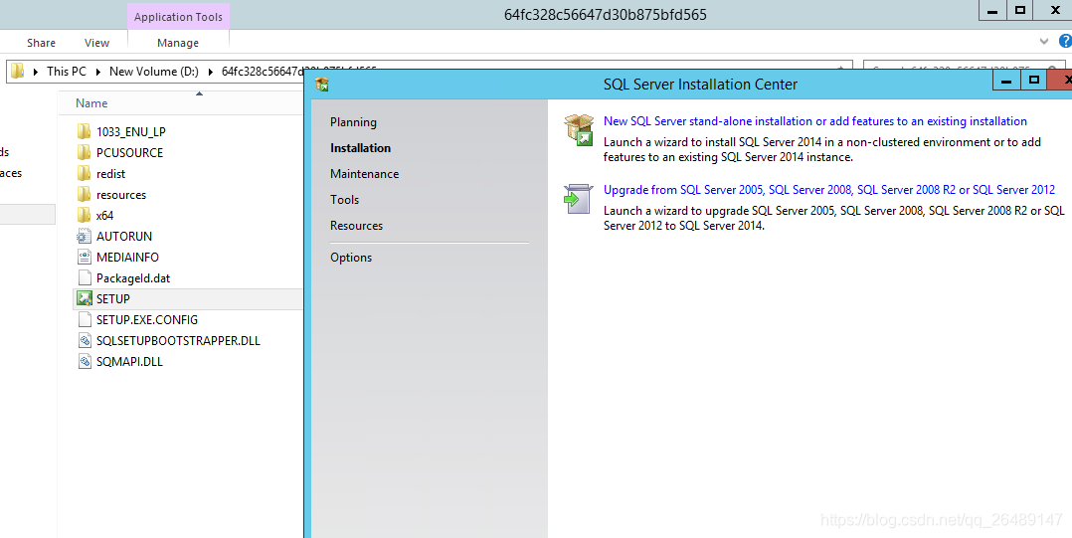This screenshot has height=538, width=1072.
Task: Open the View ribbon tab
Action: [96, 43]
